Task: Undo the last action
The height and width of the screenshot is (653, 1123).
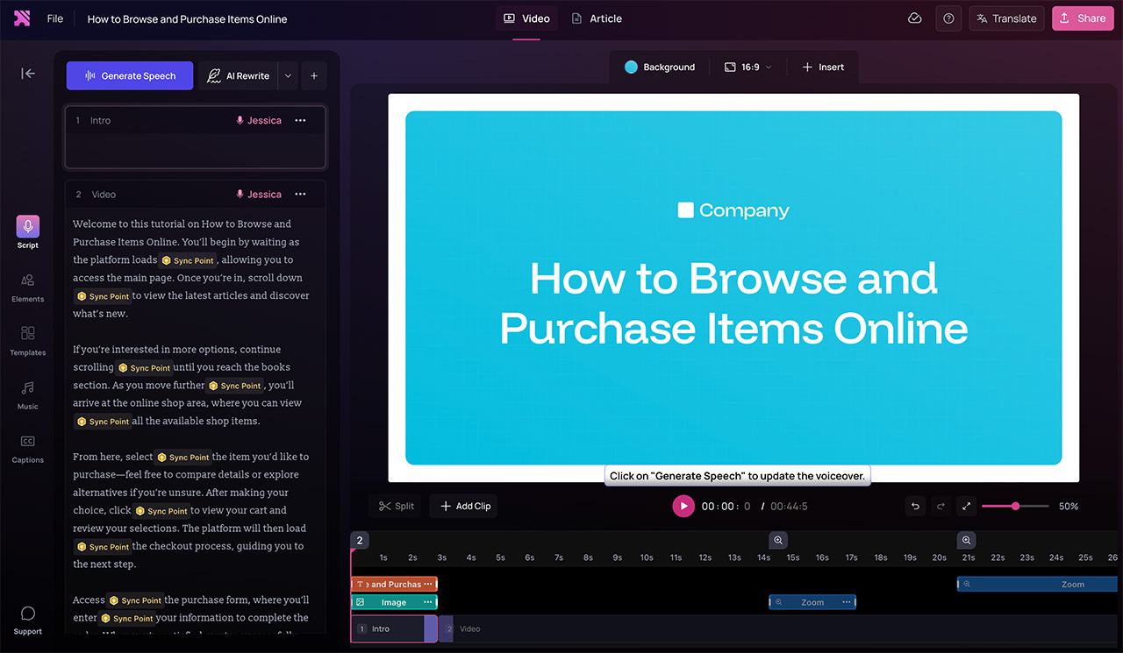Action: click(916, 506)
